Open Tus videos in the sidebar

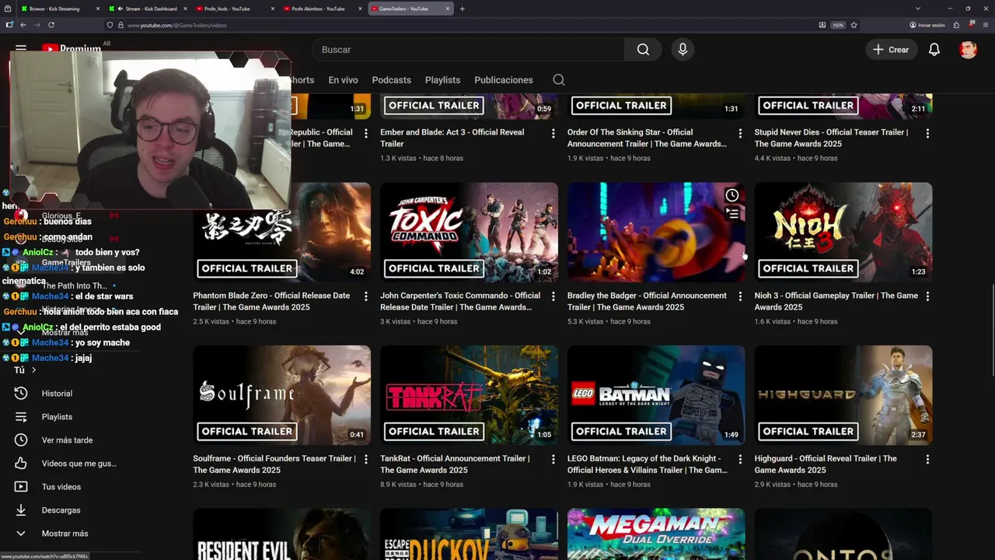pyautogui.click(x=61, y=487)
